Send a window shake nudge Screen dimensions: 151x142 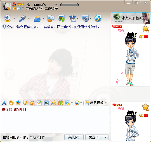coord(25,103)
